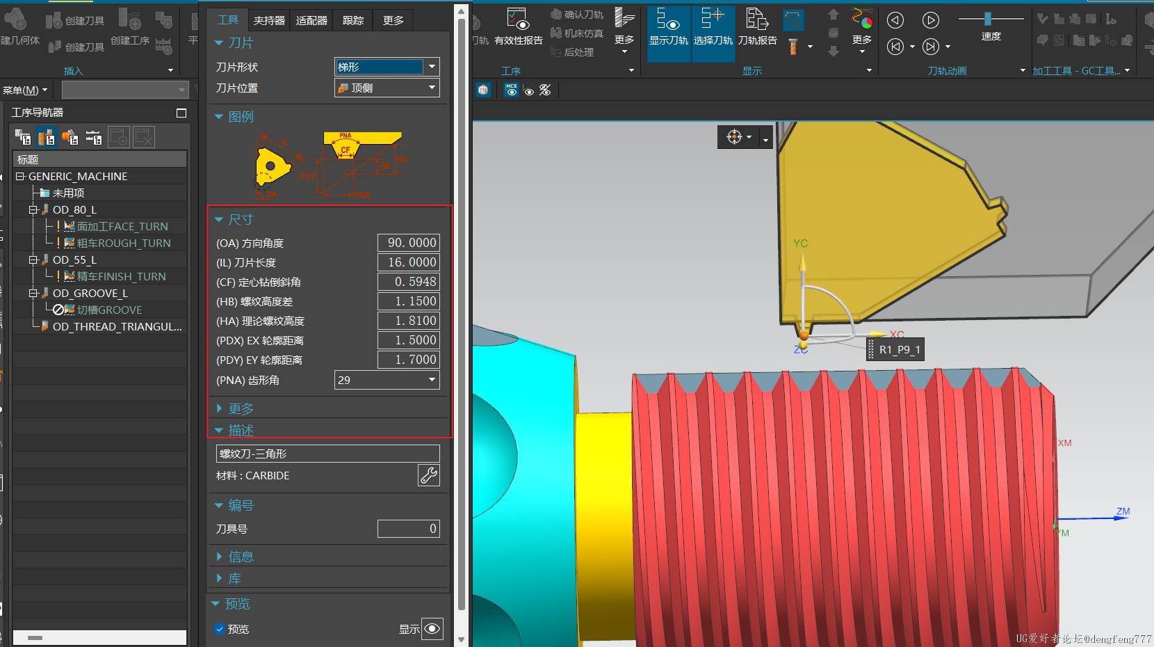Image resolution: width=1154 pixels, height=647 pixels.
Task: Click the material wrench icon for CARBIDE
Action: (428, 475)
